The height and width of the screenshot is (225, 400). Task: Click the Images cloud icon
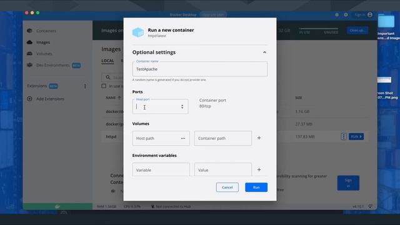29,42
